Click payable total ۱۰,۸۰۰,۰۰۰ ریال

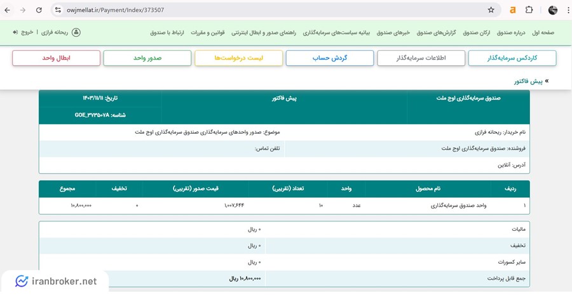(x=245, y=279)
